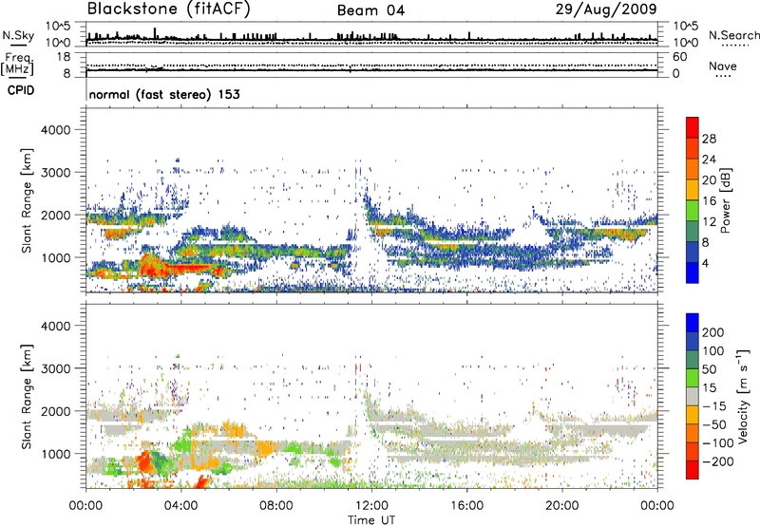The image size is (760, 526).
Task: Click the '12:00' time tick label
Action: 371,506
